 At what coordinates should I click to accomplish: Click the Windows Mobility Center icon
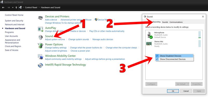[41, 57]
